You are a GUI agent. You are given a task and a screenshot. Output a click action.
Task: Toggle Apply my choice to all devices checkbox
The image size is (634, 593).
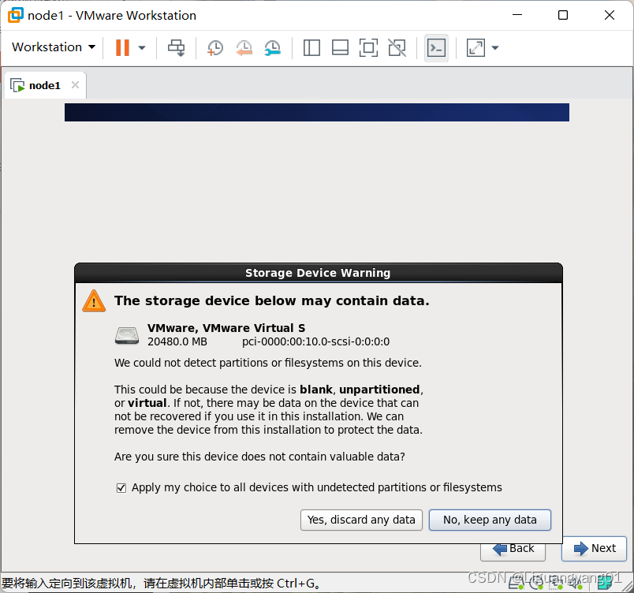point(121,488)
